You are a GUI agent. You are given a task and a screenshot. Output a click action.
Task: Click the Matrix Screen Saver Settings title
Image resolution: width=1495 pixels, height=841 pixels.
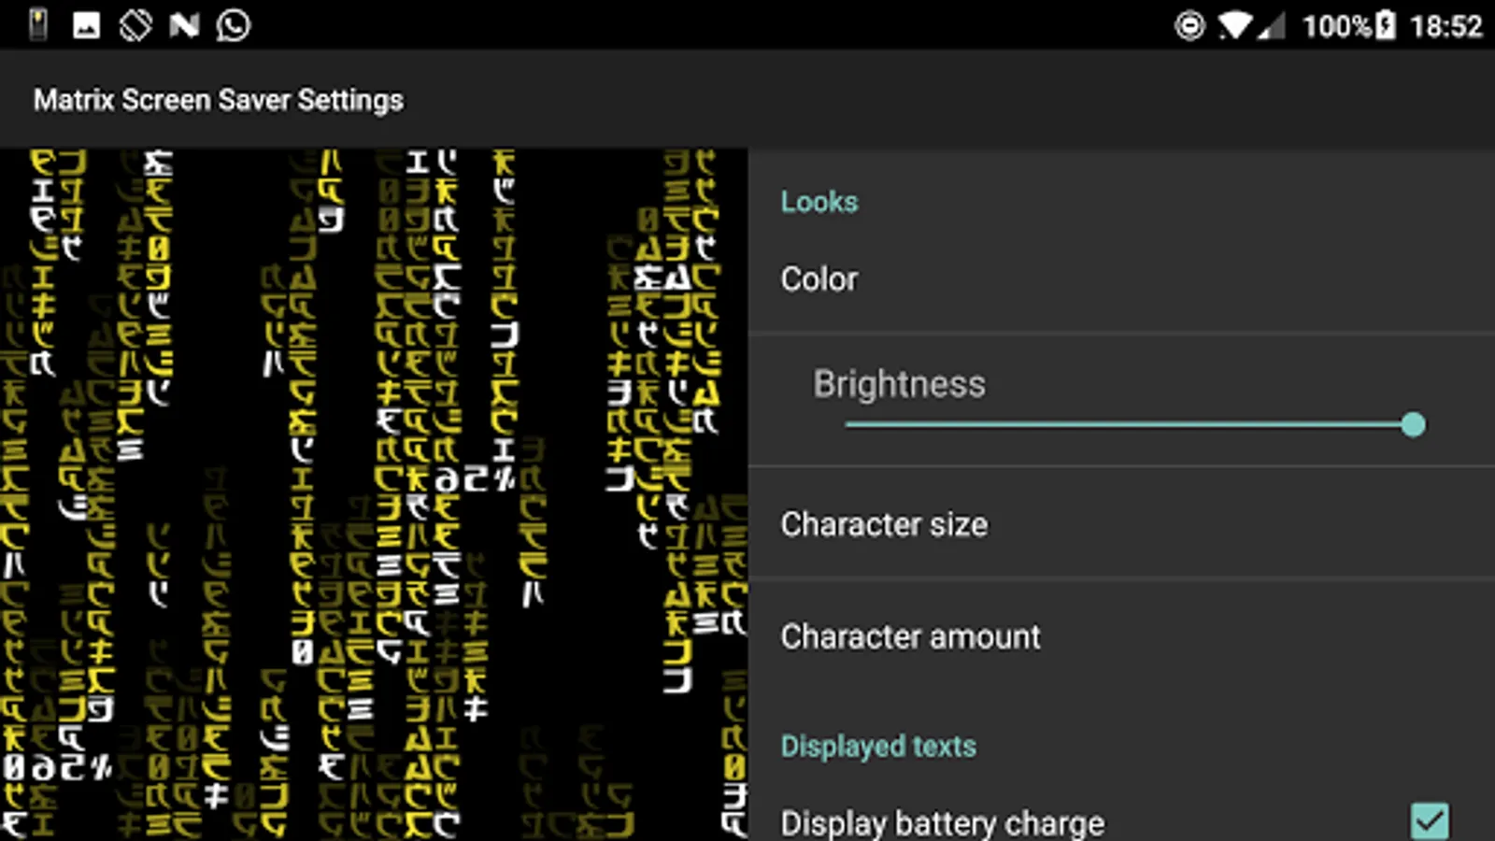coord(219,100)
